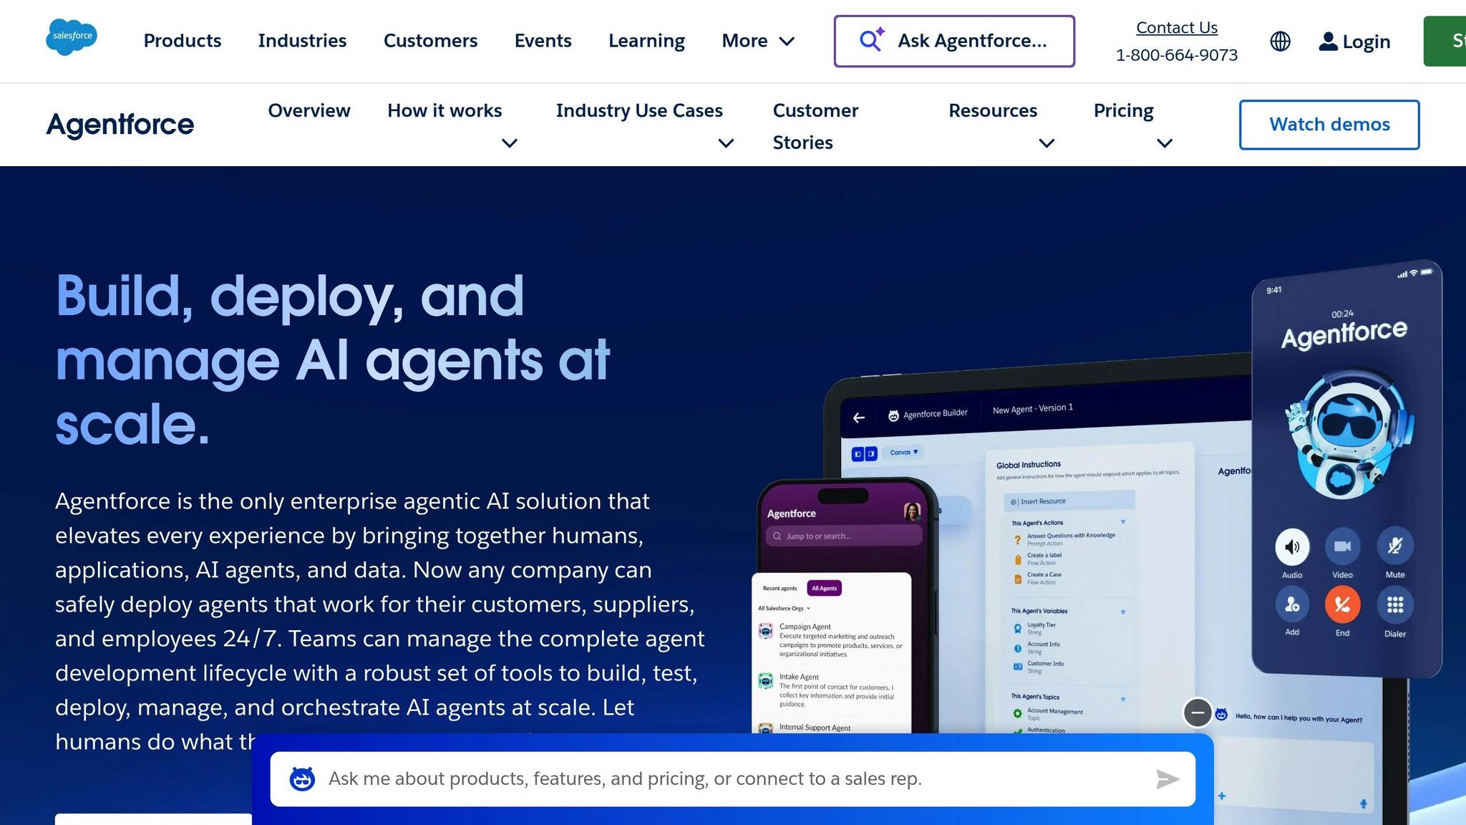Click the Ask Agentforce sparkle search icon
This screenshot has height=825, width=1466.
pyautogui.click(x=871, y=39)
